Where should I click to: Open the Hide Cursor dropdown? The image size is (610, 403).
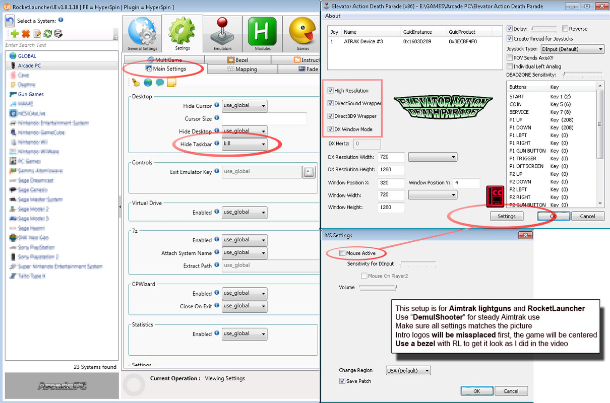(x=245, y=106)
